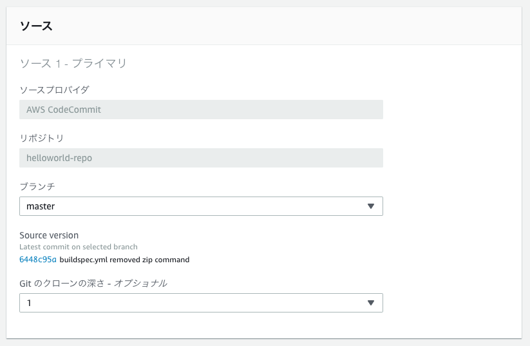The width and height of the screenshot is (530, 346).
Task: Click the Latest commit on selected branch text
Action: click(x=79, y=247)
